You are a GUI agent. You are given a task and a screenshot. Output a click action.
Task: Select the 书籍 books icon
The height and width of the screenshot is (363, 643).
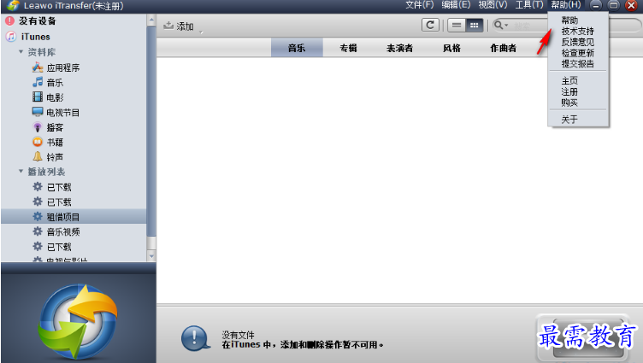click(x=38, y=142)
